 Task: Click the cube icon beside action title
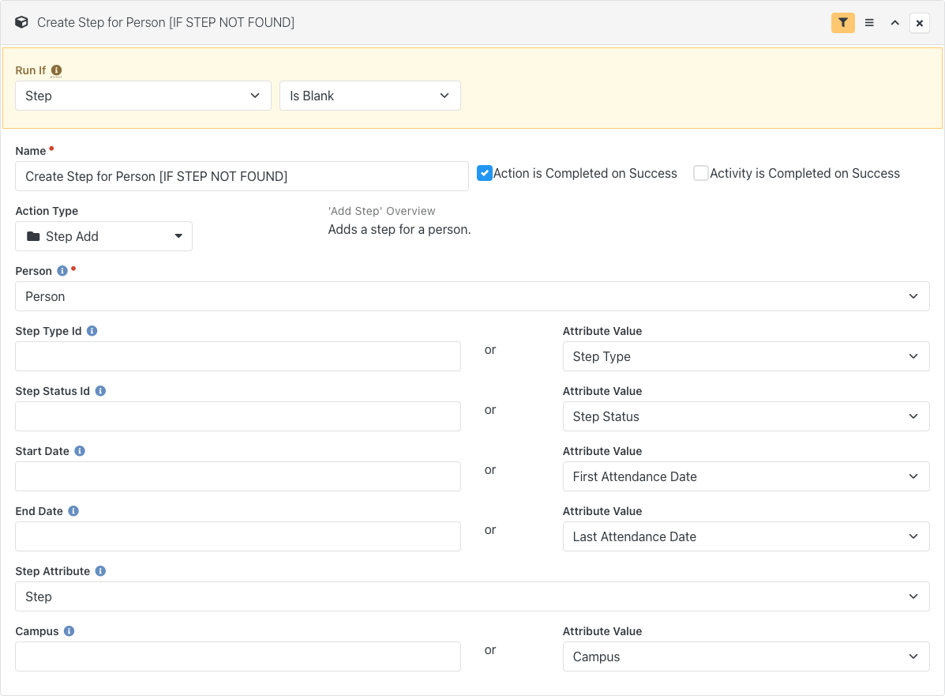point(21,22)
